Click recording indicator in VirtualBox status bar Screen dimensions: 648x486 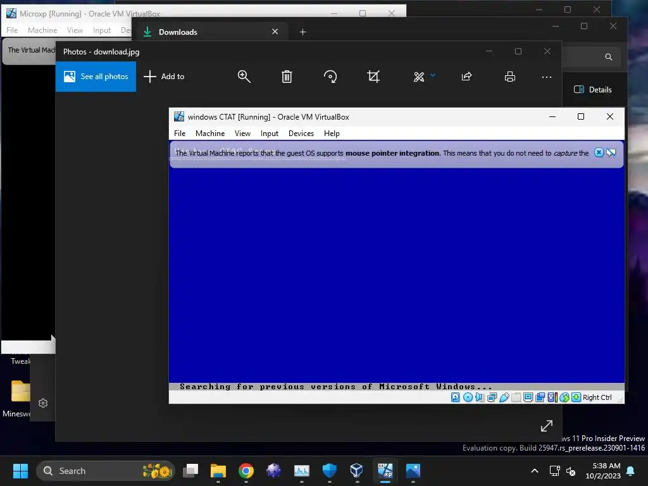click(540, 397)
